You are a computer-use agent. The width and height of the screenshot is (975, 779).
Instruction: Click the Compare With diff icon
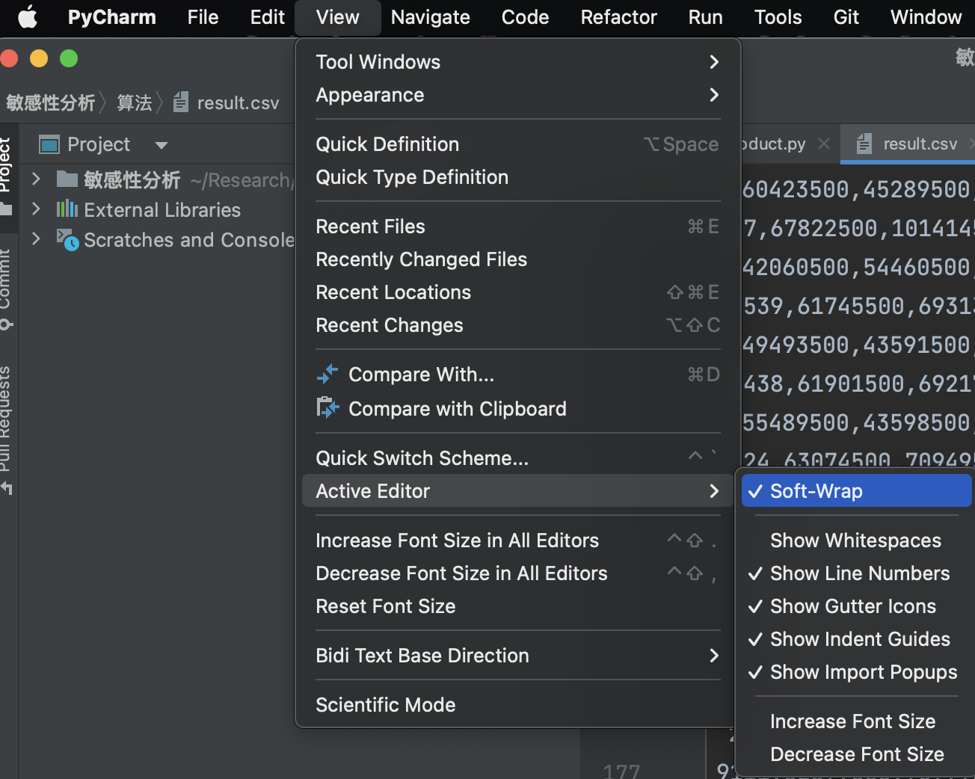[x=327, y=374]
